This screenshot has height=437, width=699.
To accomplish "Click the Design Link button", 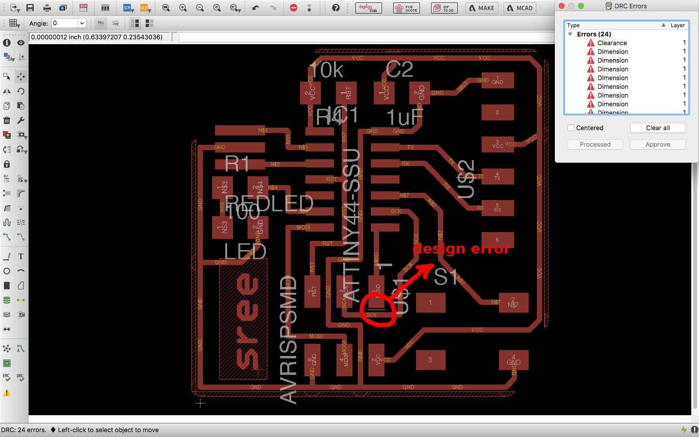I will (368, 8).
